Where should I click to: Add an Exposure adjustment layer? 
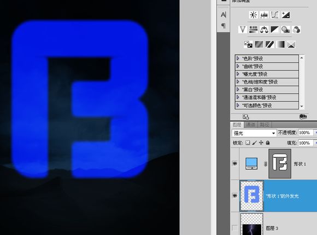tap(286, 15)
